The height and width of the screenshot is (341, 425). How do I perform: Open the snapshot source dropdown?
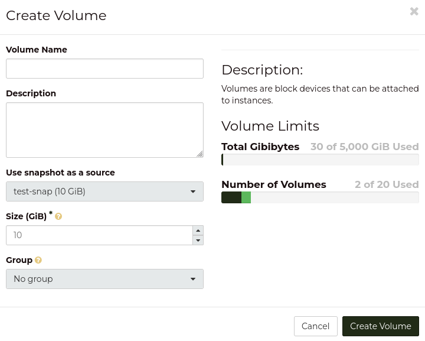pos(104,191)
